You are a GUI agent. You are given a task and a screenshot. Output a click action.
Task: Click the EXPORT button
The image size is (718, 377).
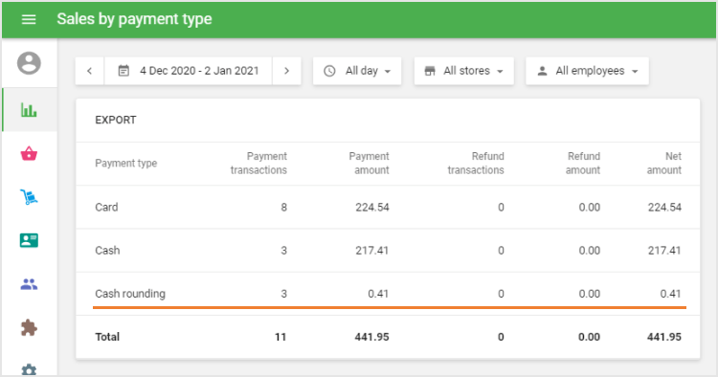pyautogui.click(x=116, y=120)
